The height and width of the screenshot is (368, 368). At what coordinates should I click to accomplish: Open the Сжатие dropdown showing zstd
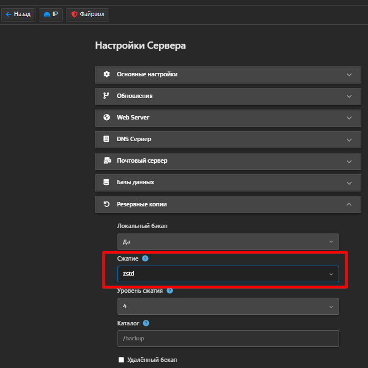click(228, 274)
